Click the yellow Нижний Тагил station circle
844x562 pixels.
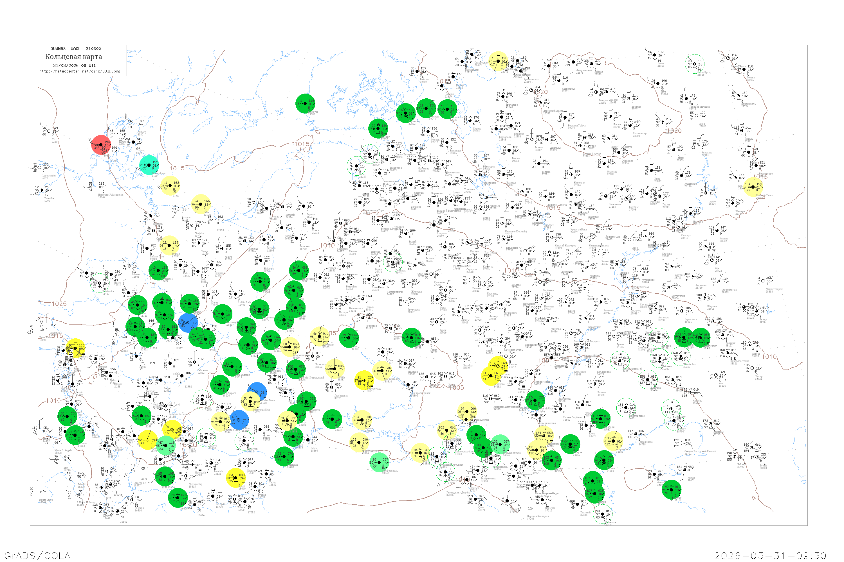(x=753, y=187)
